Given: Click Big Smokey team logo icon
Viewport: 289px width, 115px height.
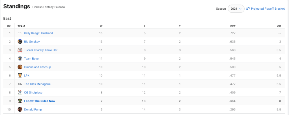Looking at the screenshot, I should 20,42.
